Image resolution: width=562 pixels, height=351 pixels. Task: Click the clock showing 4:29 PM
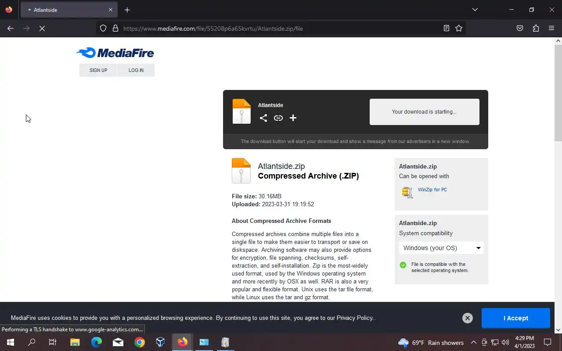coord(524,342)
